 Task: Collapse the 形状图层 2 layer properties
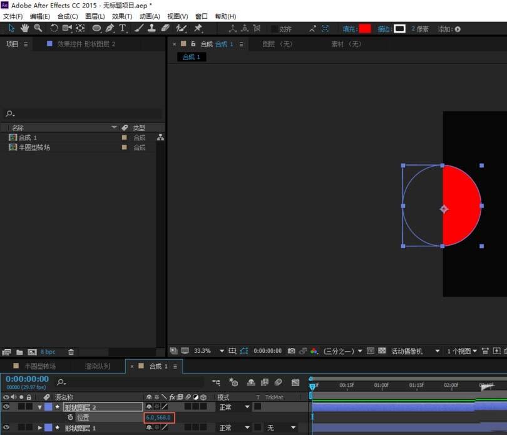tap(39, 407)
